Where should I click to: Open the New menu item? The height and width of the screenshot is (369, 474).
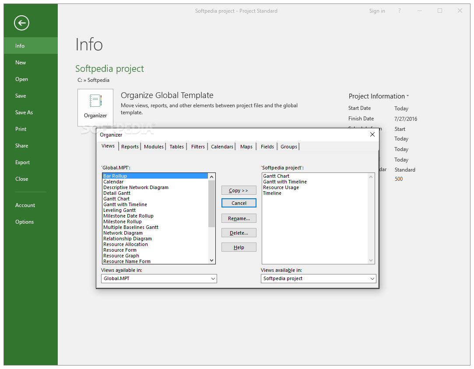tap(31, 63)
